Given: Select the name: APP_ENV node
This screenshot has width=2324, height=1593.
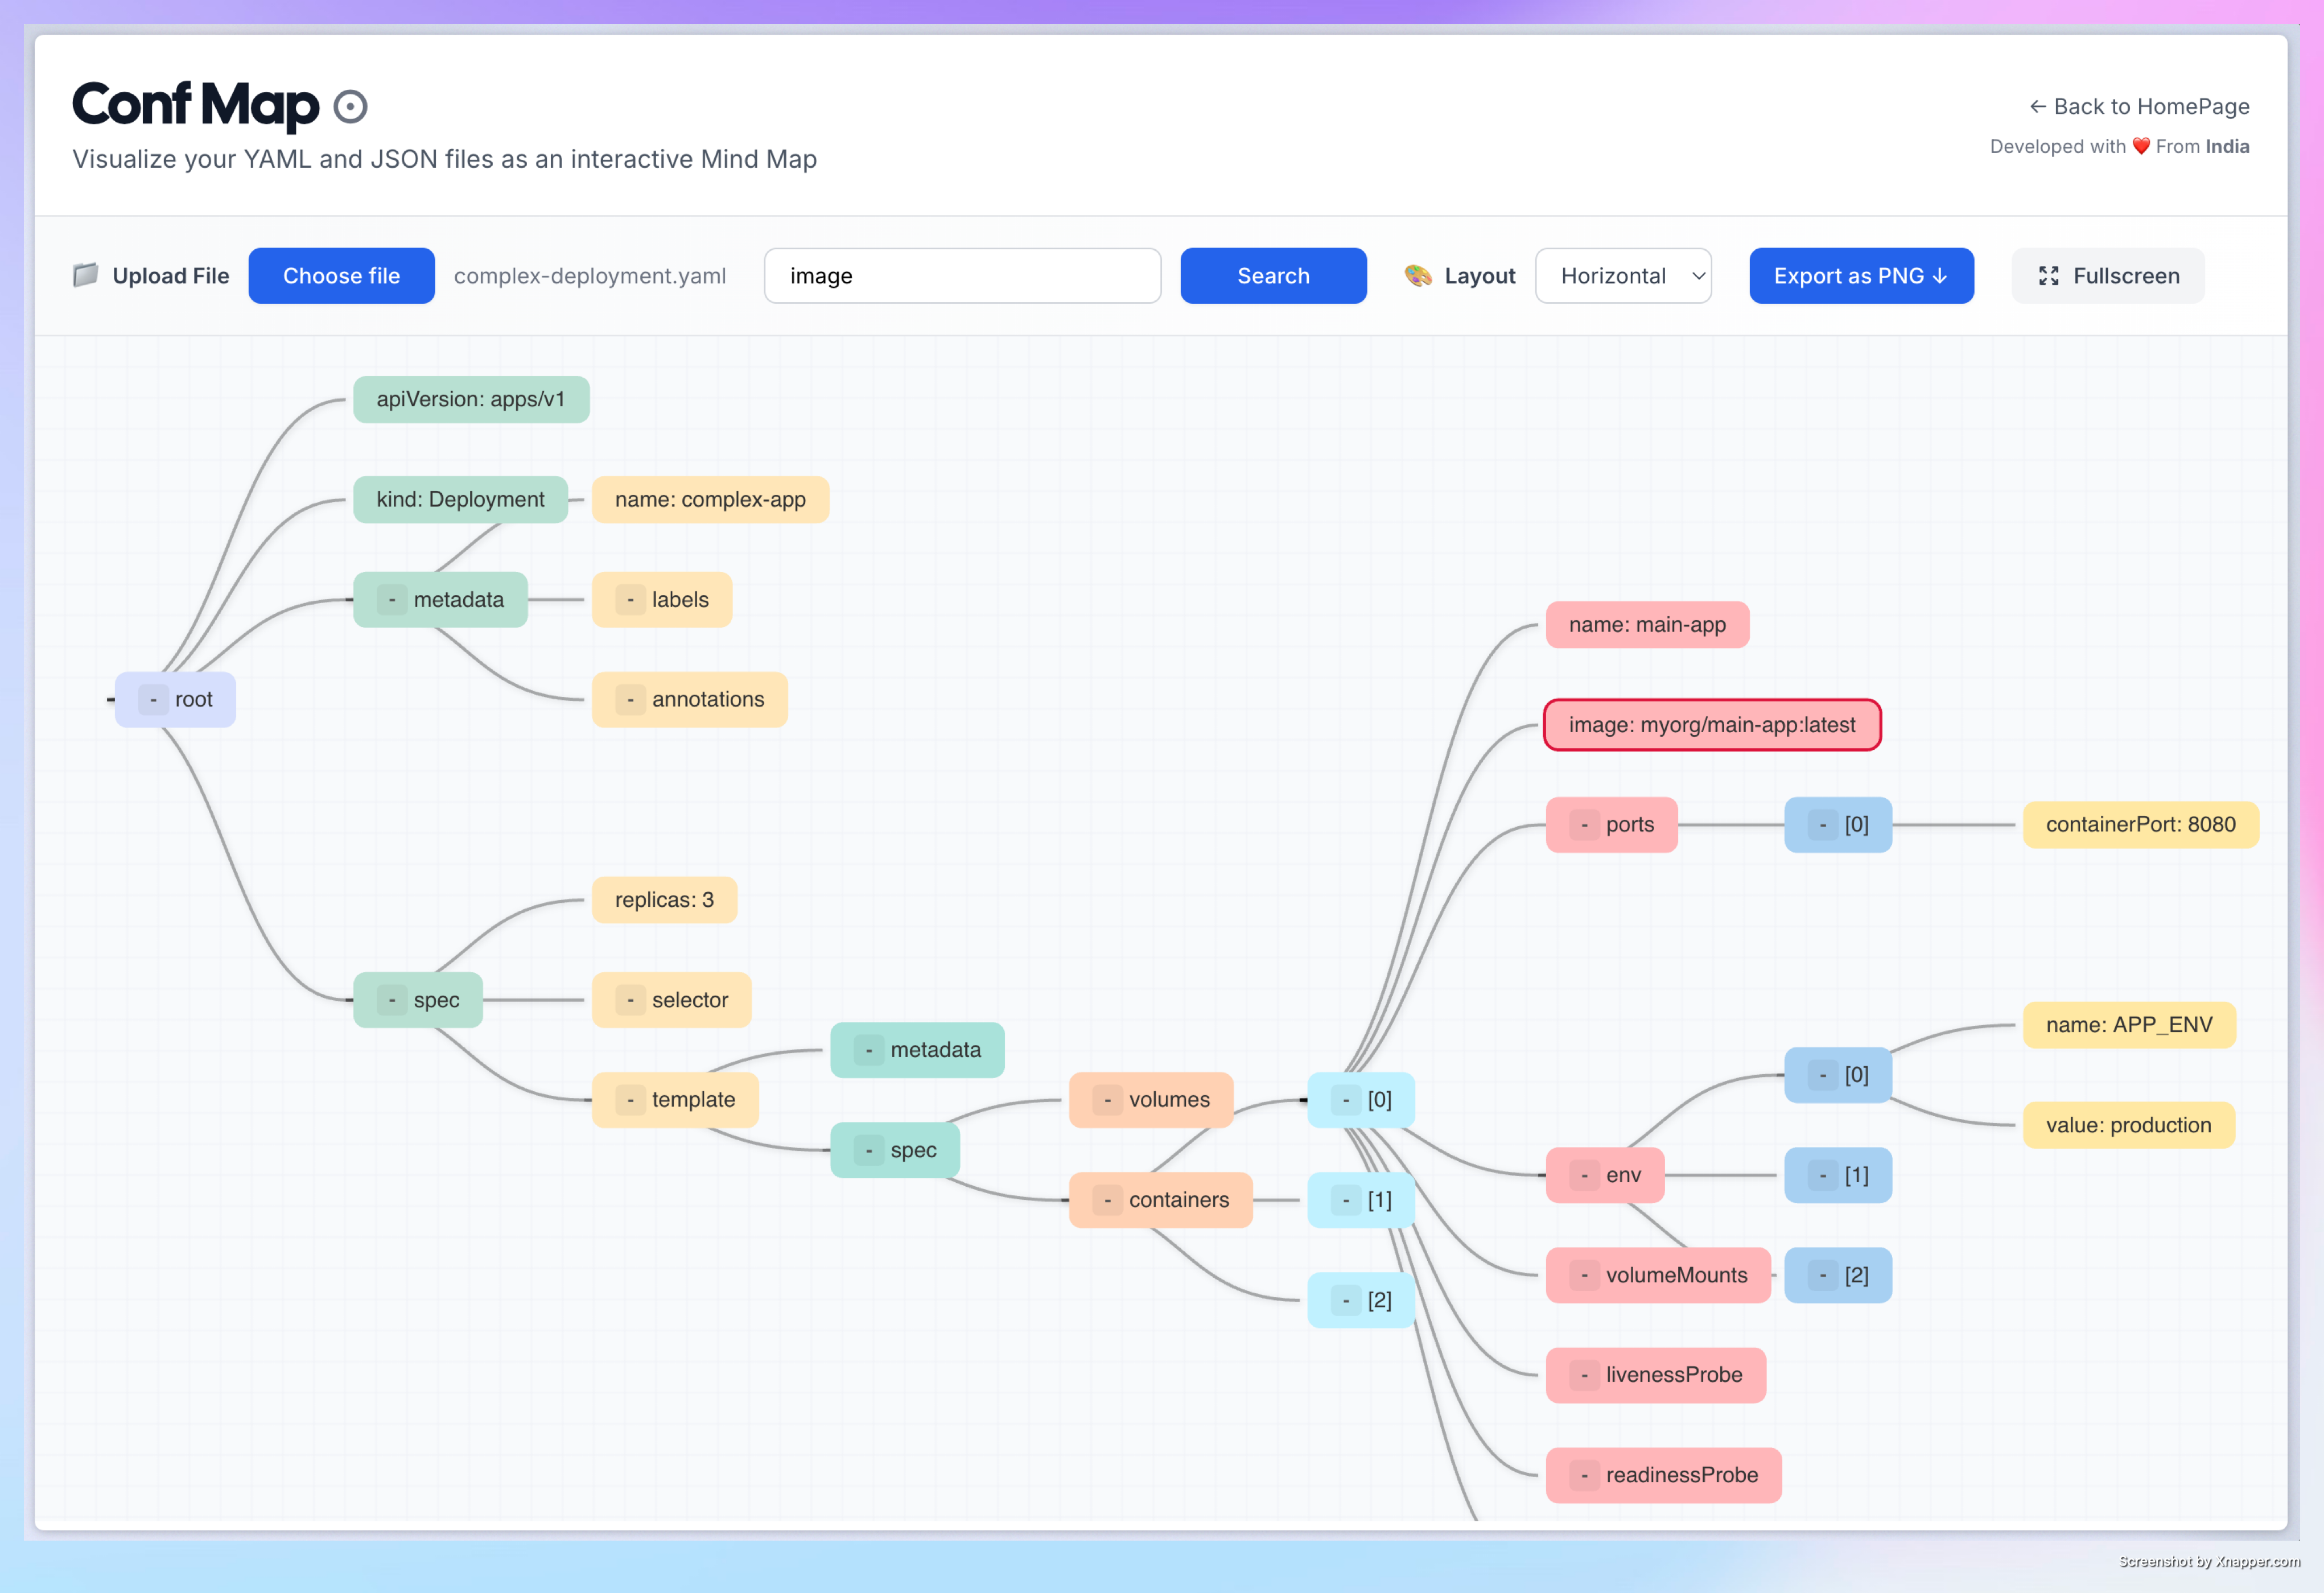Looking at the screenshot, I should tap(2130, 1025).
